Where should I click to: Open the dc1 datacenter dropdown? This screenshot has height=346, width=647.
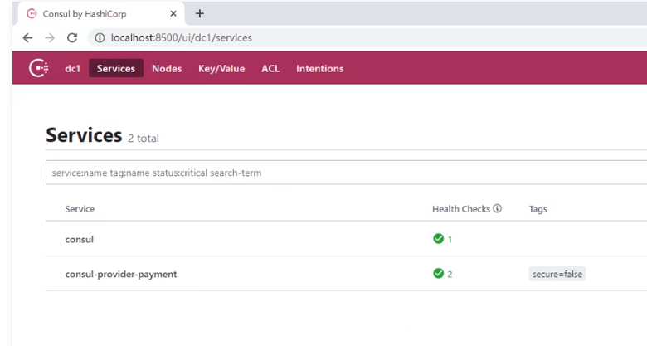[x=72, y=69]
